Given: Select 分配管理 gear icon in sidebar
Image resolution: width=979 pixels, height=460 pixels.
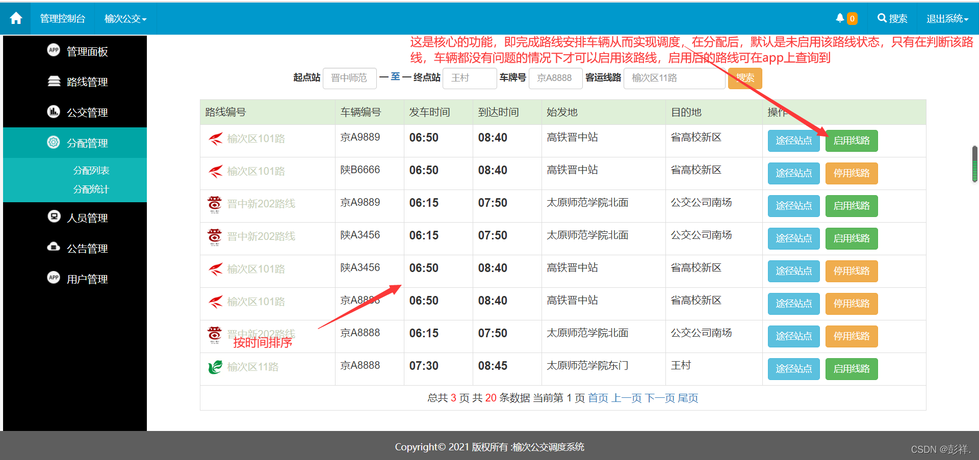Looking at the screenshot, I should coord(54,142).
